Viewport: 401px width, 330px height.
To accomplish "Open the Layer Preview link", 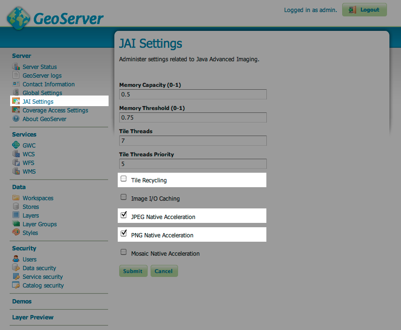I will (33, 317).
